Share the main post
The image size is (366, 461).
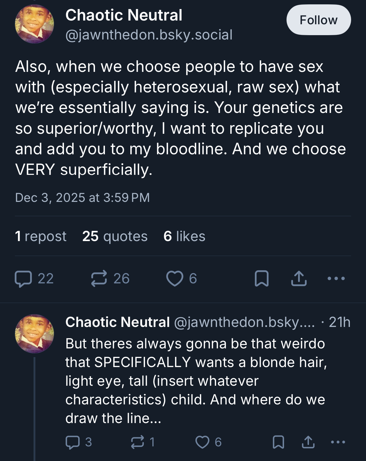click(299, 278)
